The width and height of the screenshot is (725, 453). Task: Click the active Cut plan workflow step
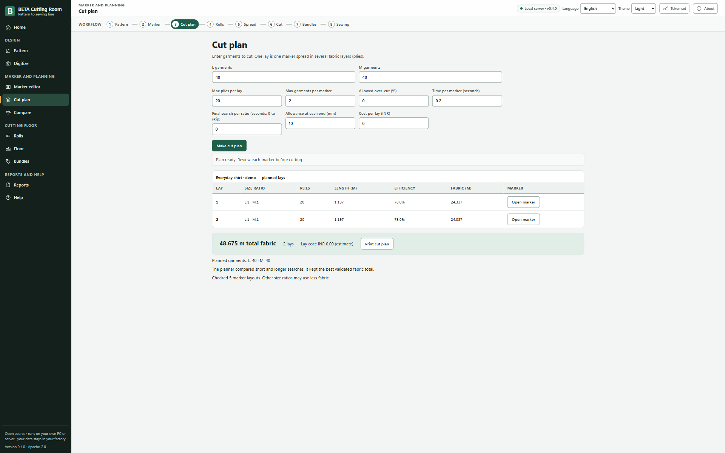[x=185, y=24]
